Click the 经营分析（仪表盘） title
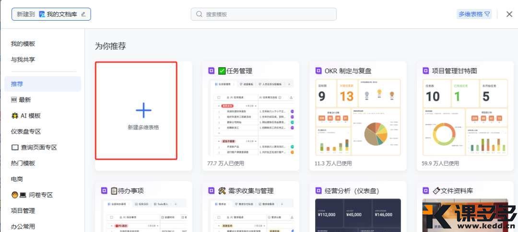This screenshot has width=518, height=232. (x=352, y=190)
